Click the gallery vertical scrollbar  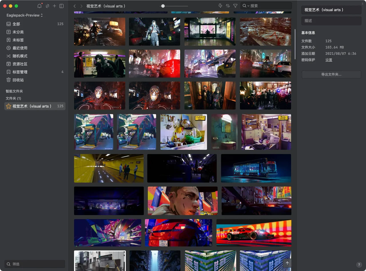tap(295, 44)
